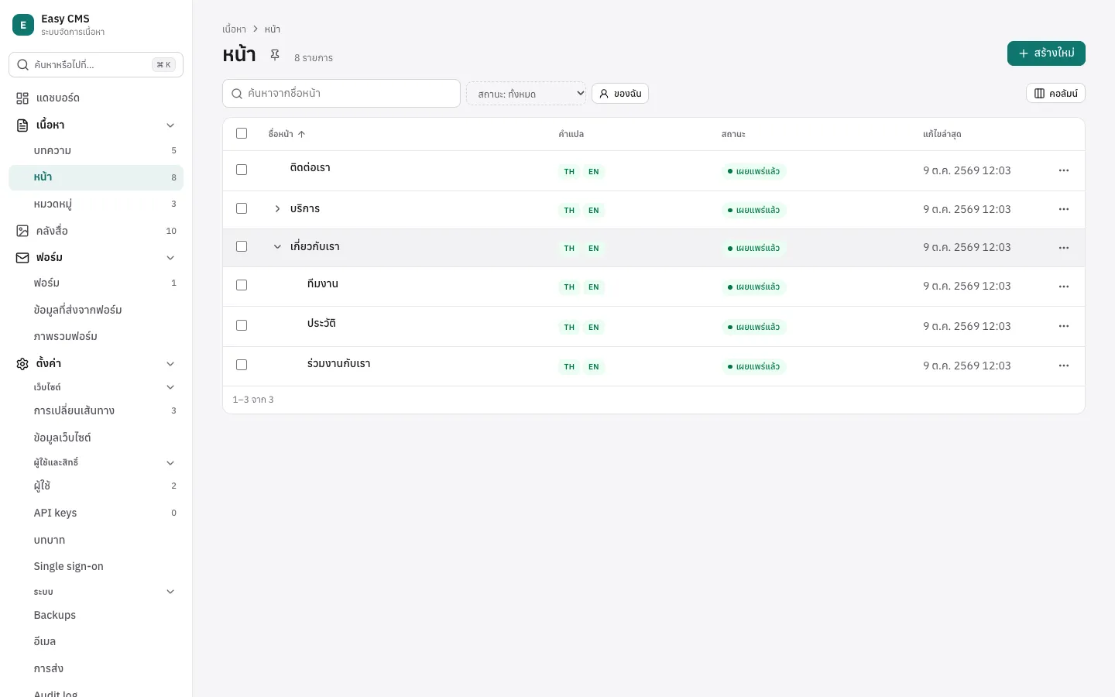1115x697 pixels.
Task: Open the คอลัมน์ columns button
Action: (x=1055, y=94)
